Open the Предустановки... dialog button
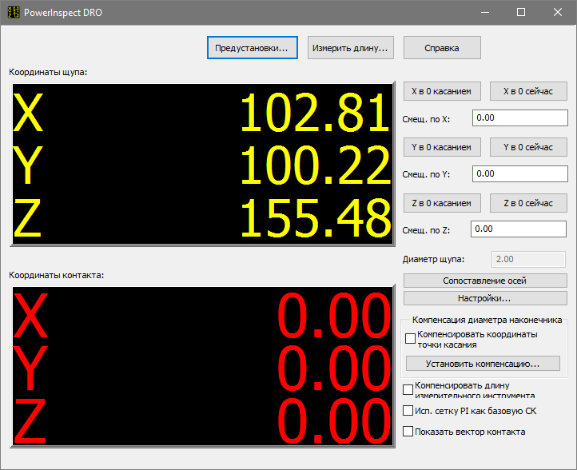Screen dimensions: 577x470 pos(252,48)
